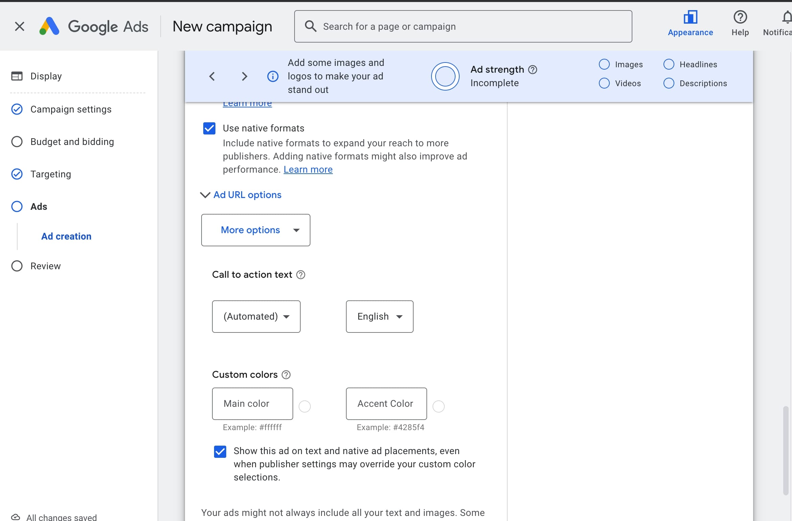Click the Call to action text help icon
The width and height of the screenshot is (792, 521).
pyautogui.click(x=301, y=275)
